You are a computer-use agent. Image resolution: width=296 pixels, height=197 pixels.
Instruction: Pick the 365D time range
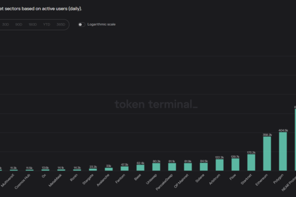click(60, 24)
